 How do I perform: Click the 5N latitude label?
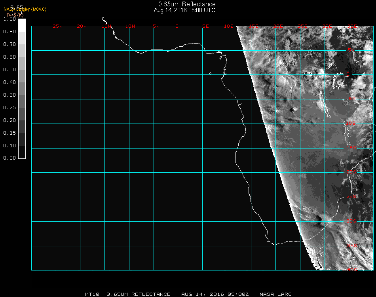pyautogui.click(x=351, y=50)
